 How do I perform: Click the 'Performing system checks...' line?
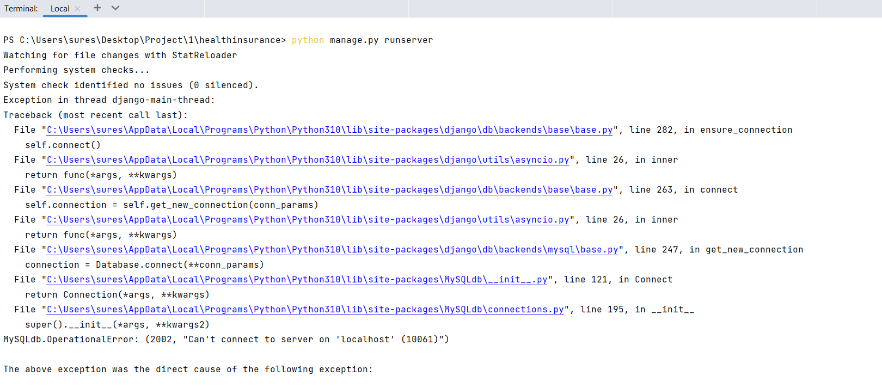pyautogui.click(x=76, y=70)
